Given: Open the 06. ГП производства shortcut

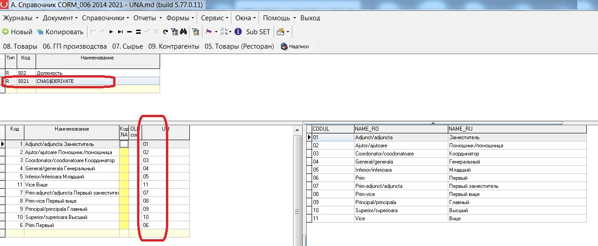Looking at the screenshot, I should tap(74, 46).
